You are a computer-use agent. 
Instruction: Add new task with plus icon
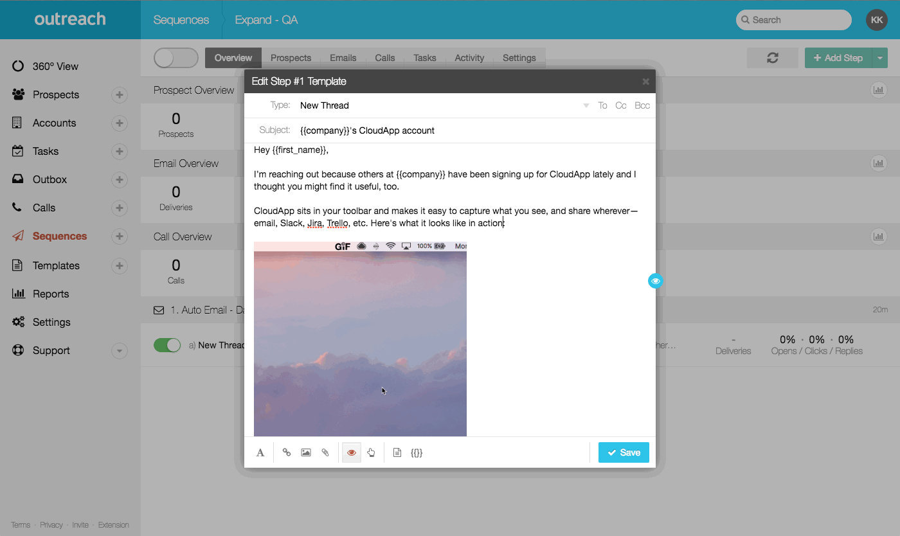click(x=119, y=152)
